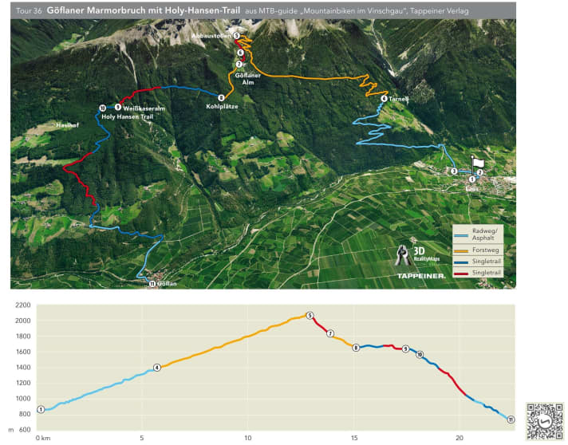Click the Holy Hansen Trail label
This screenshot has width=568, height=445.
click(127, 117)
